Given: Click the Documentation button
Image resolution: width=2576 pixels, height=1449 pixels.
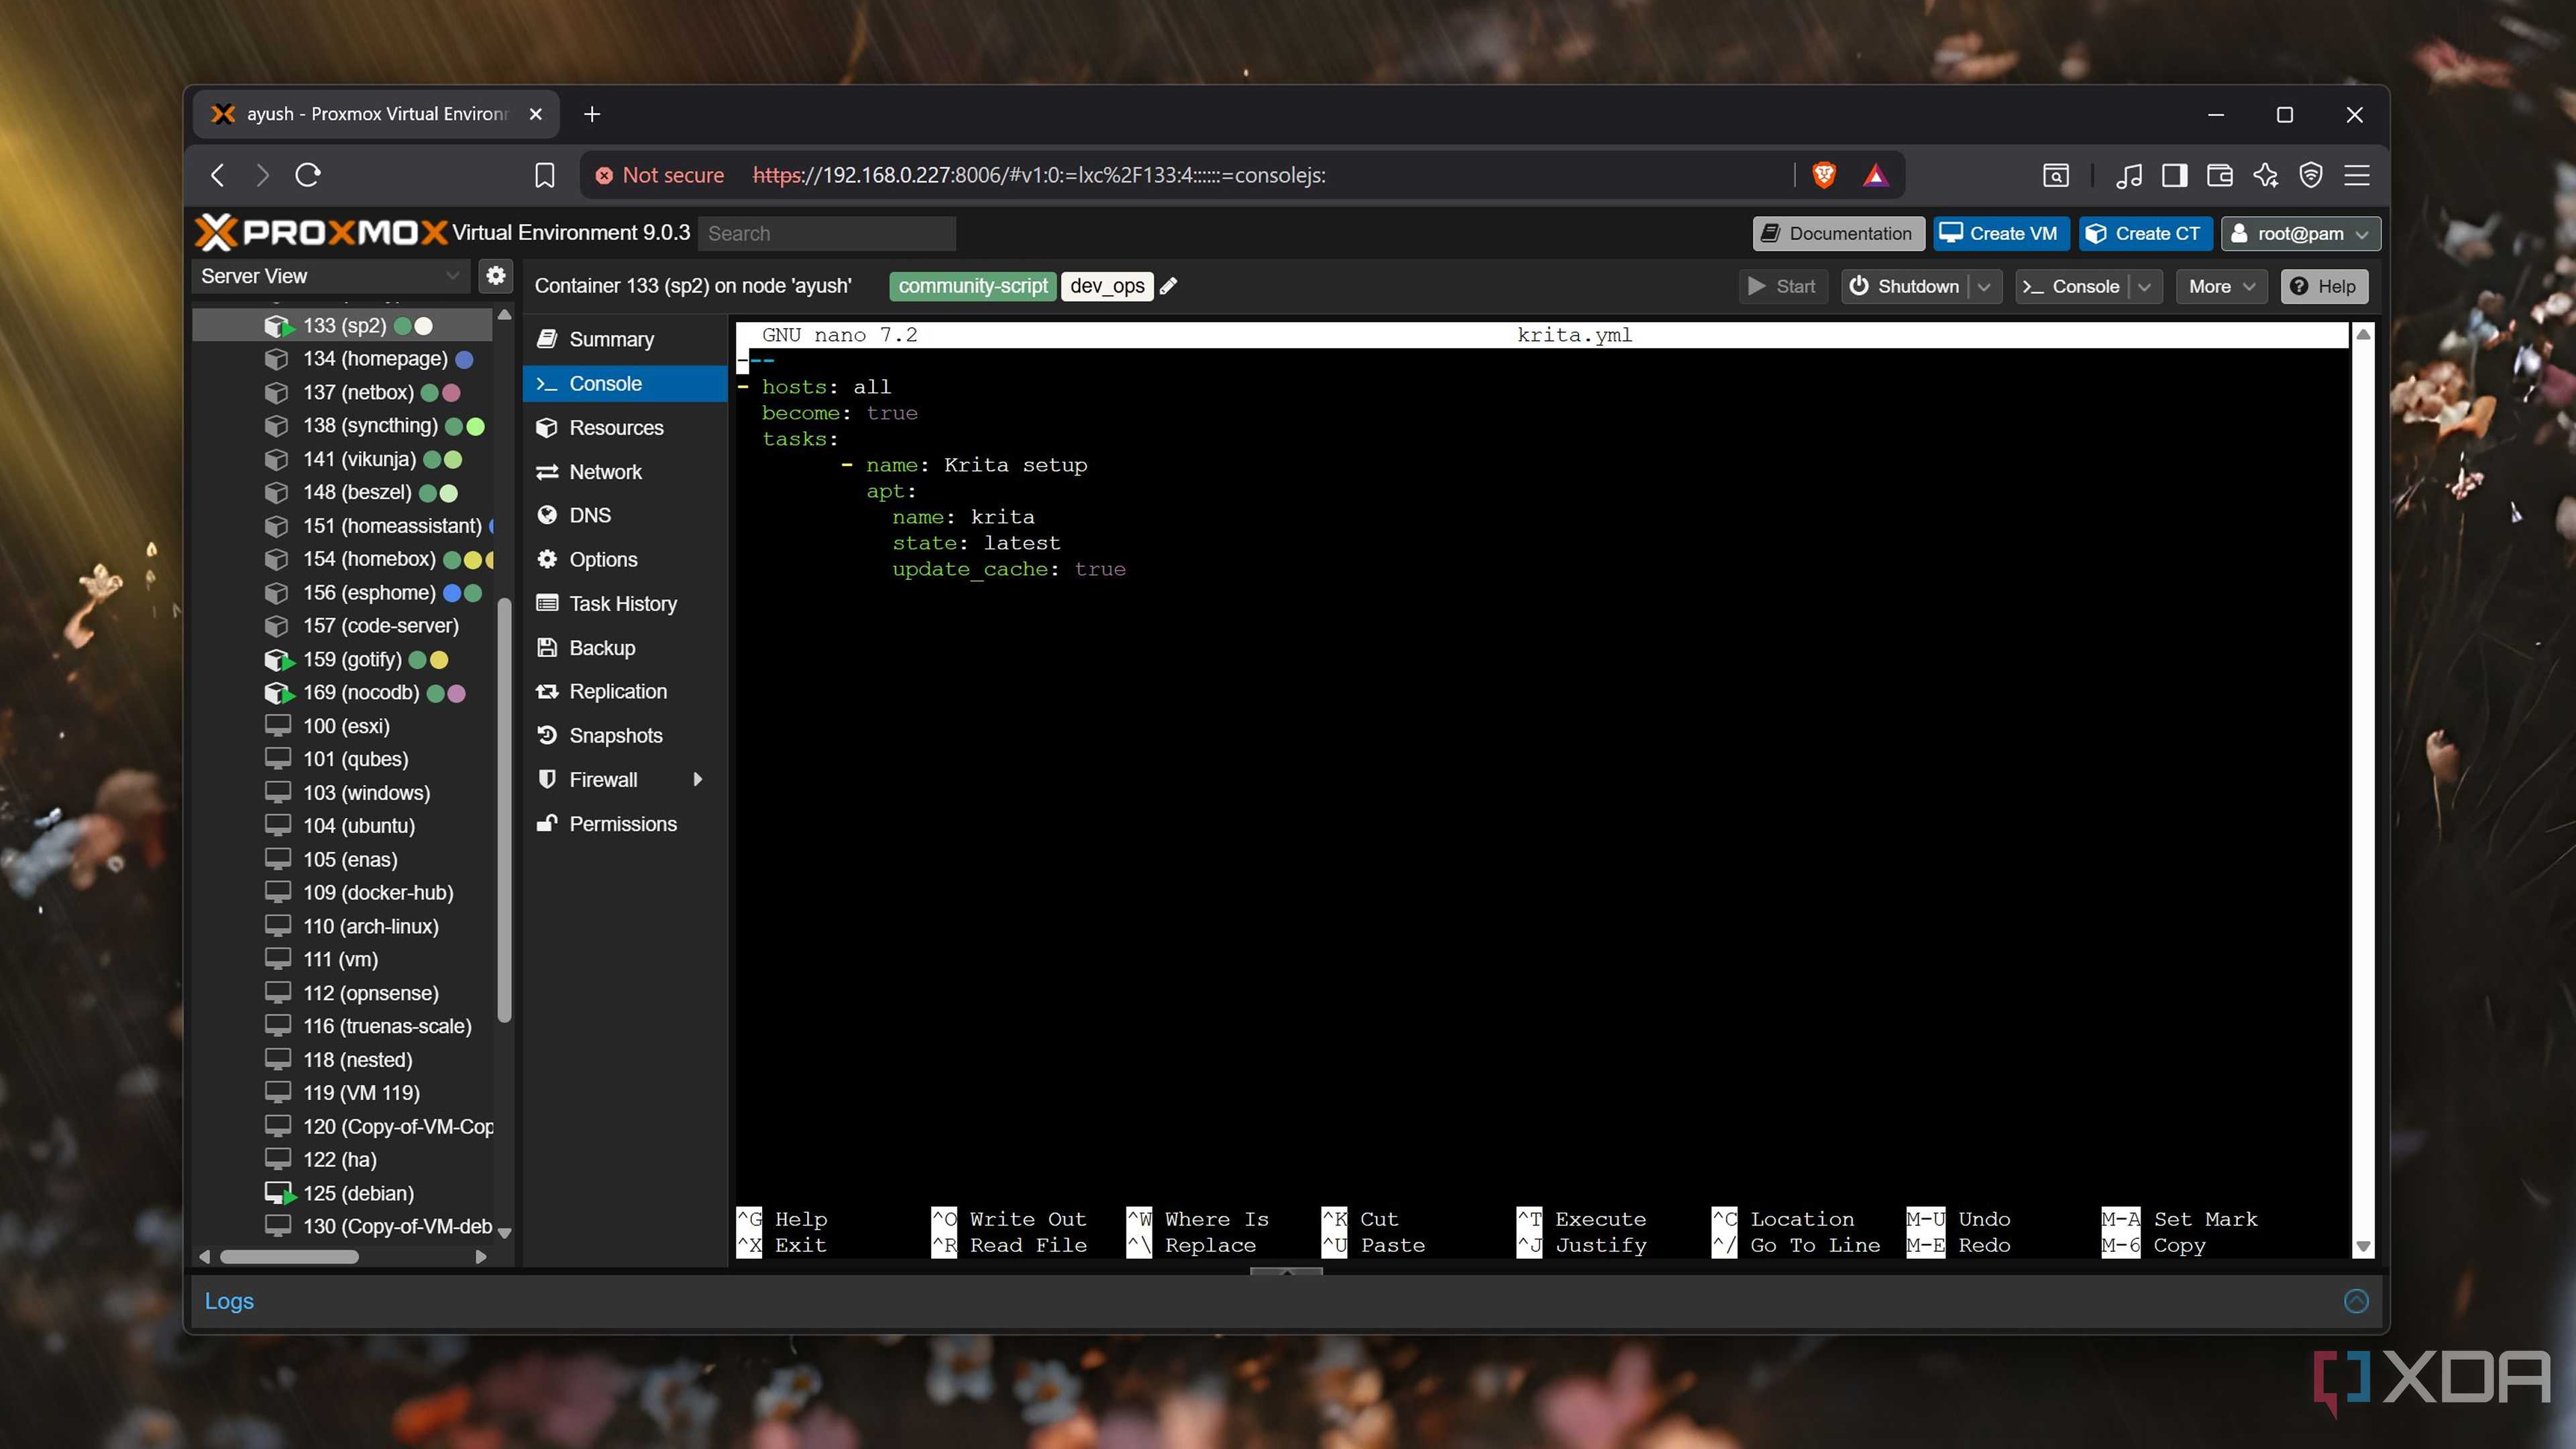Looking at the screenshot, I should pyautogui.click(x=1838, y=233).
